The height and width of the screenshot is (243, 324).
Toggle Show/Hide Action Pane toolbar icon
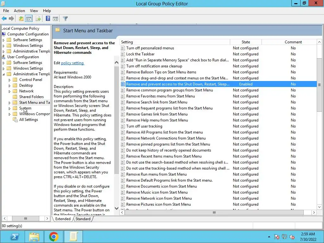point(55,19)
